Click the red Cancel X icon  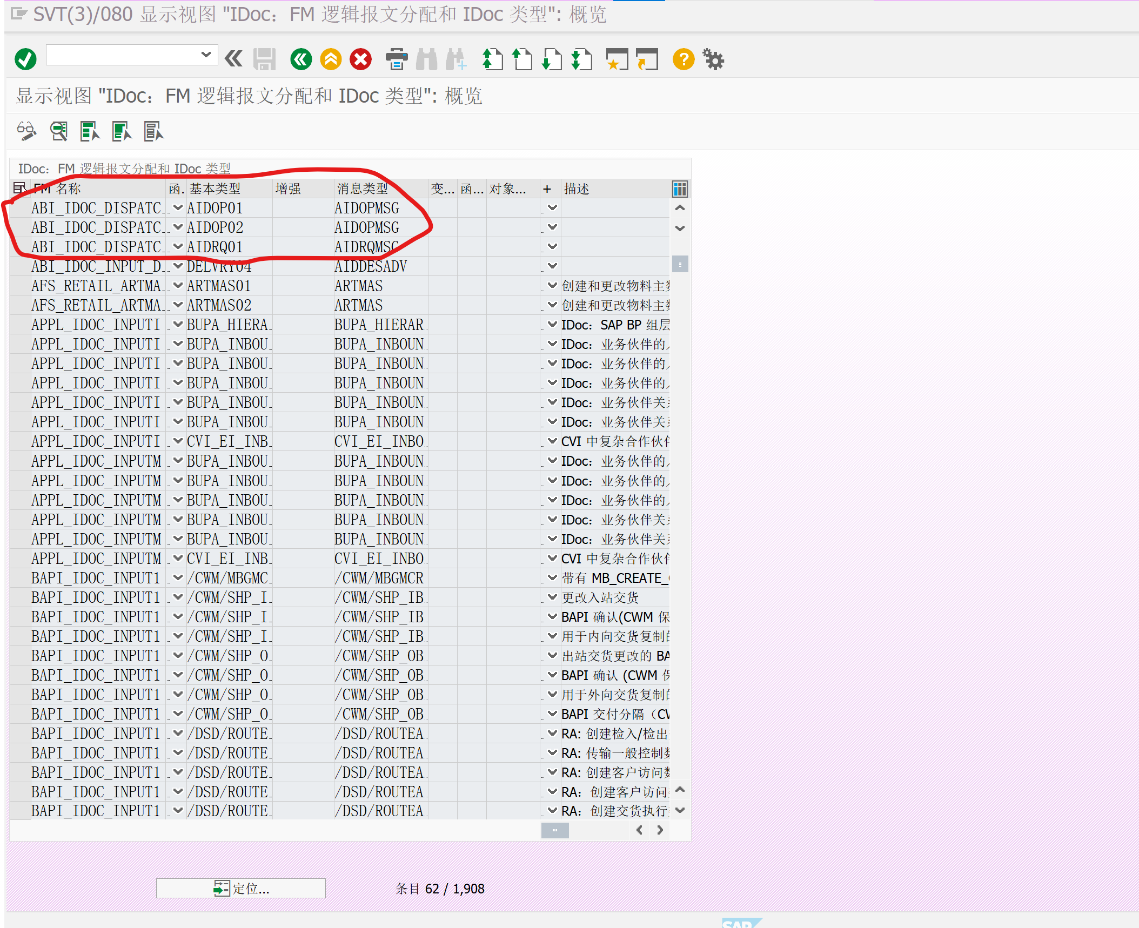360,59
